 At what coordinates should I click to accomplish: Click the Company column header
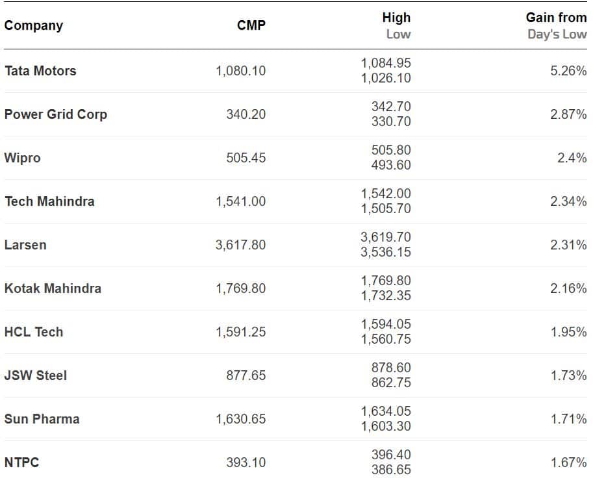tap(34, 26)
